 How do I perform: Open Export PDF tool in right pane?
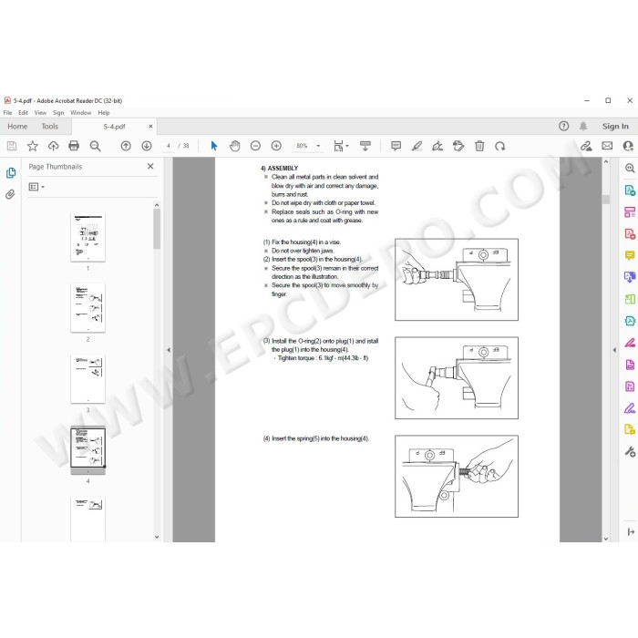tap(630, 190)
